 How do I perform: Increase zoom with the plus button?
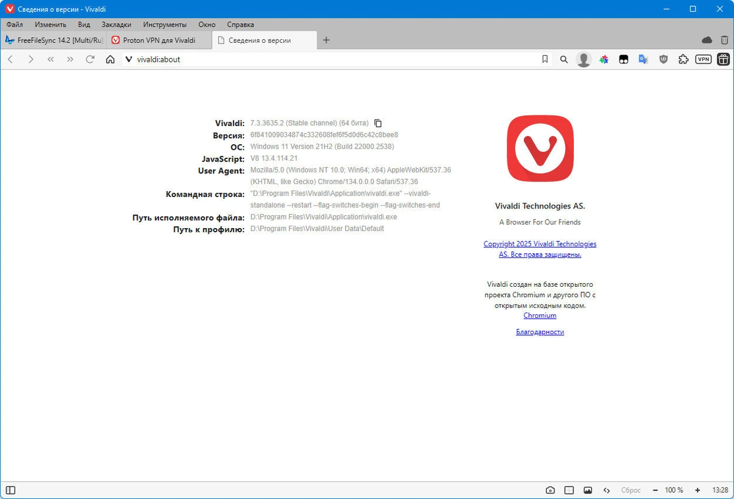[697, 490]
